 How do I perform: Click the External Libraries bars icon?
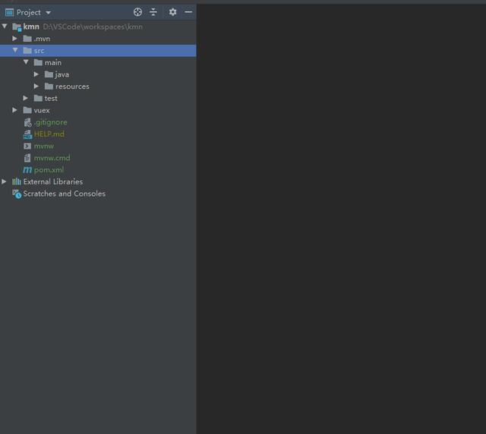(x=17, y=181)
